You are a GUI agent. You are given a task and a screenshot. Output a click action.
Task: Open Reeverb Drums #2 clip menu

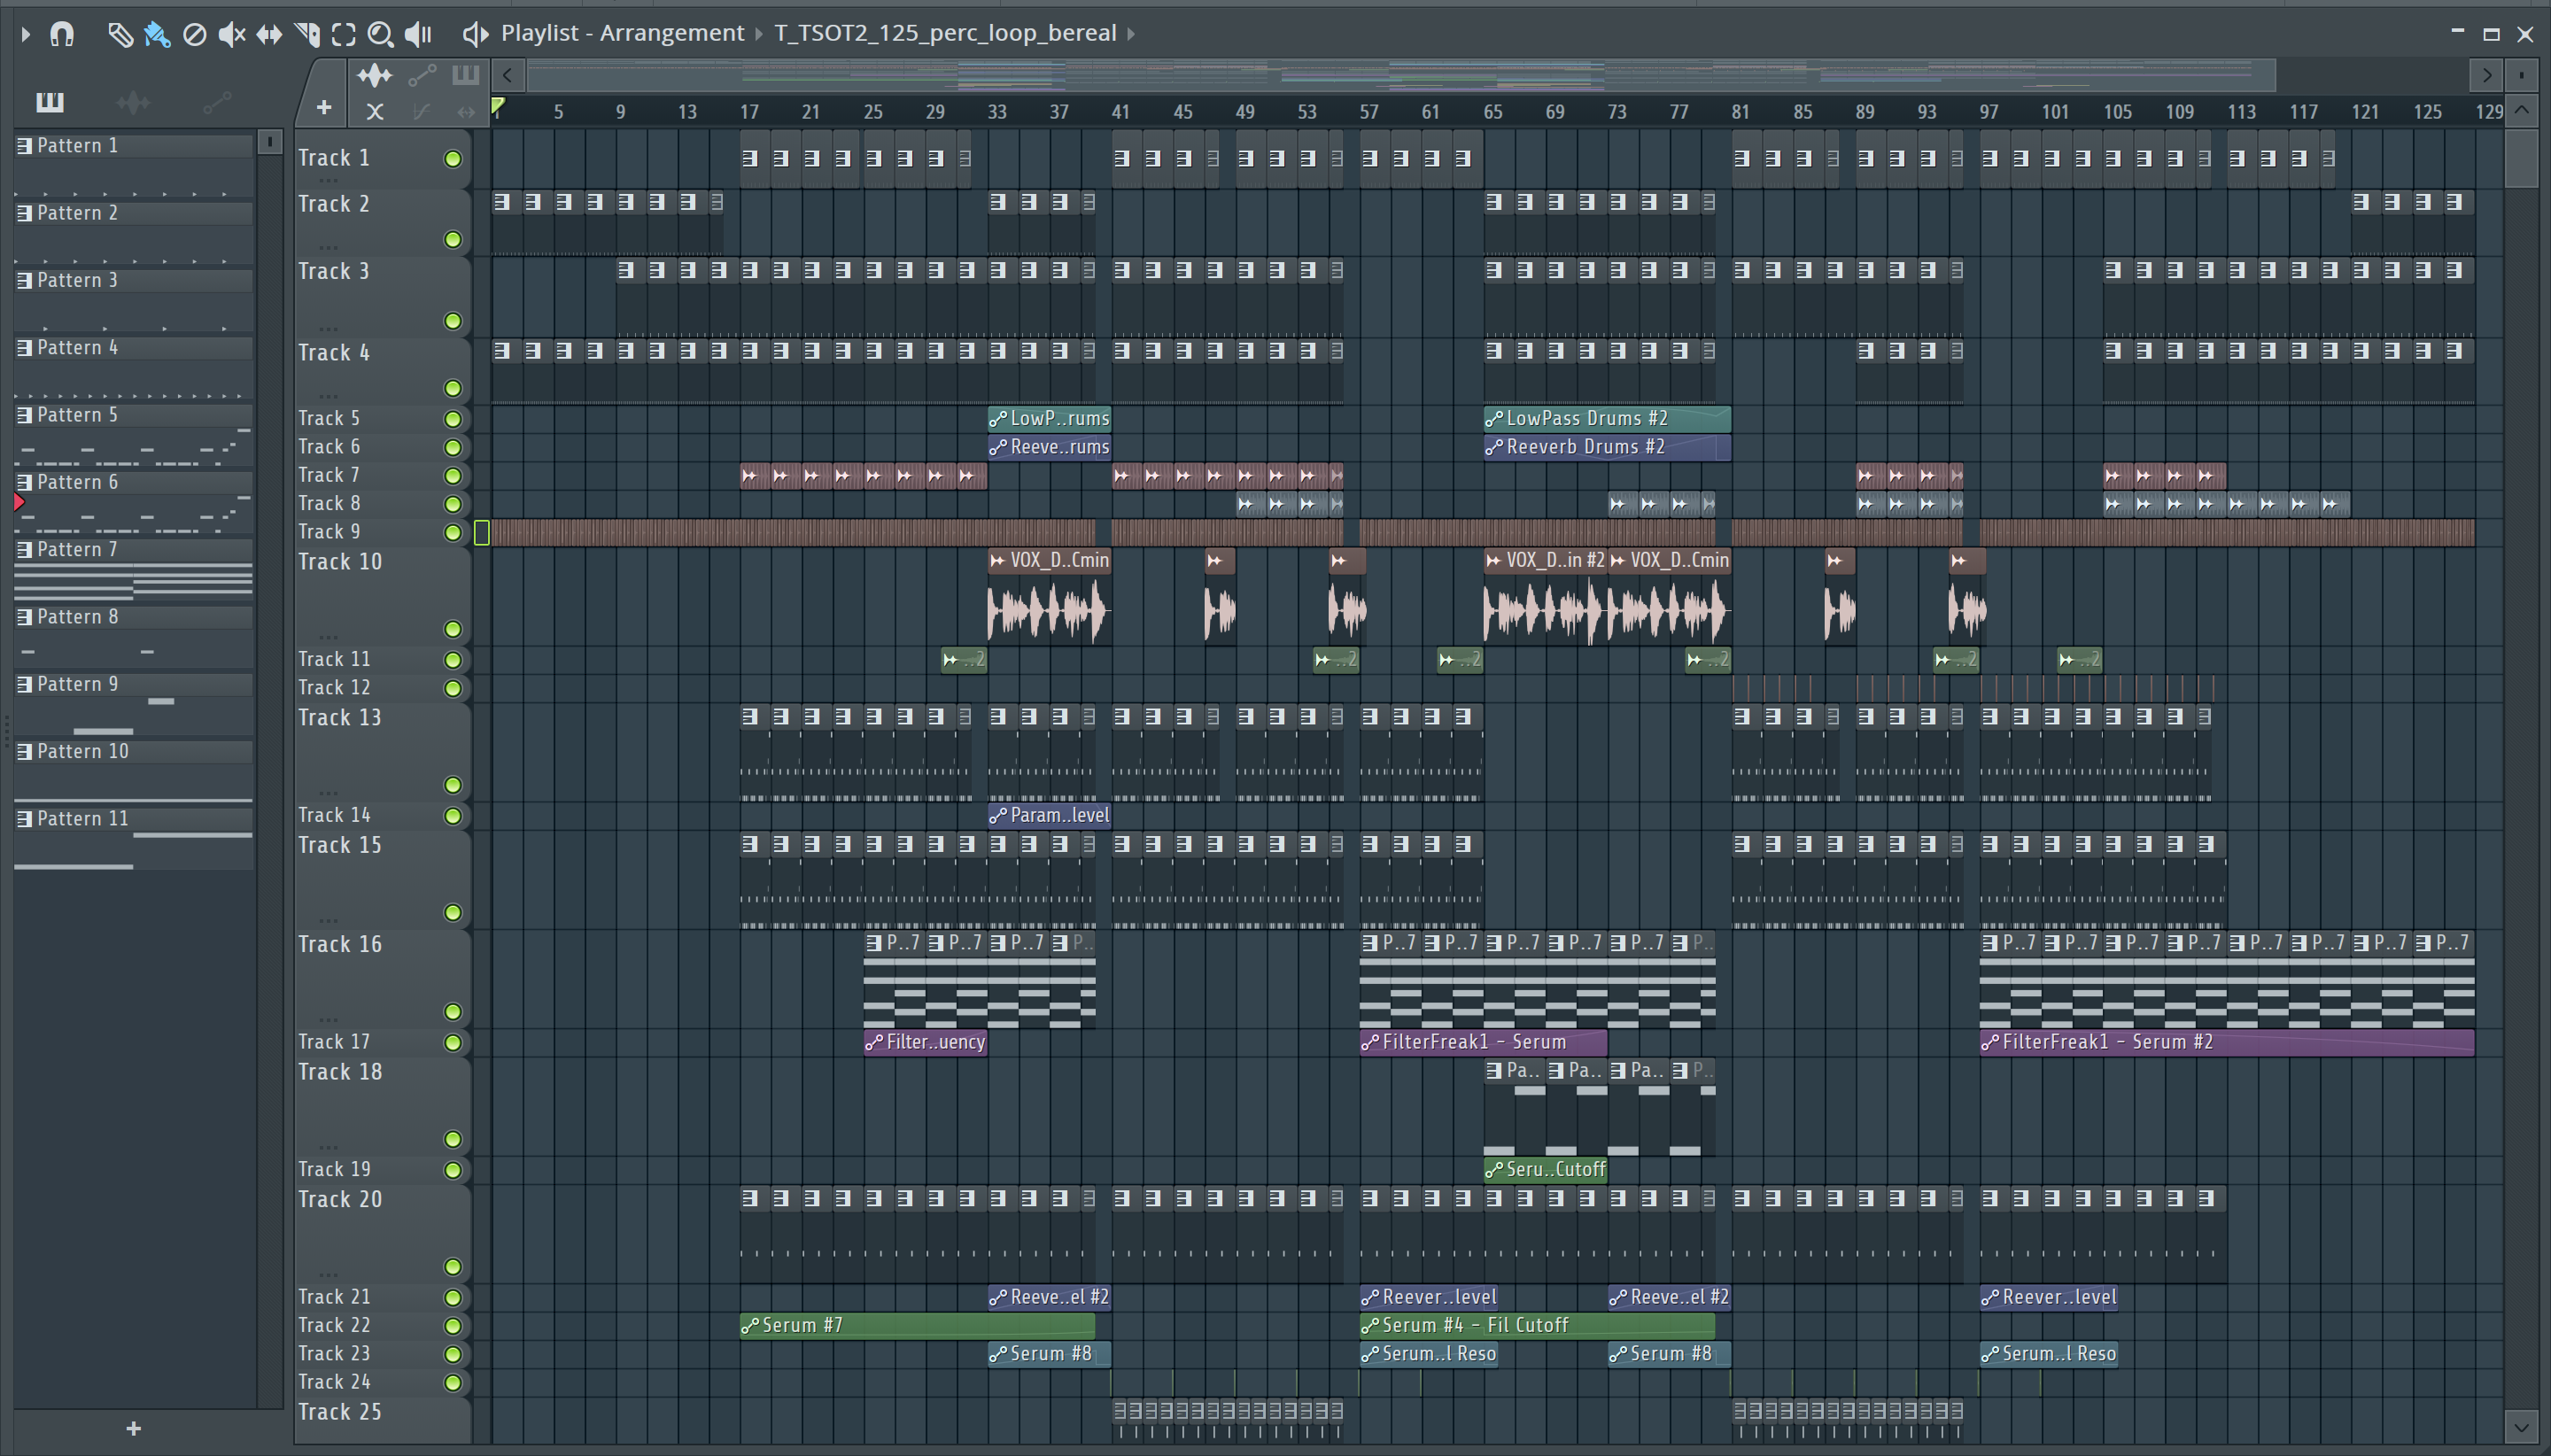point(1494,447)
